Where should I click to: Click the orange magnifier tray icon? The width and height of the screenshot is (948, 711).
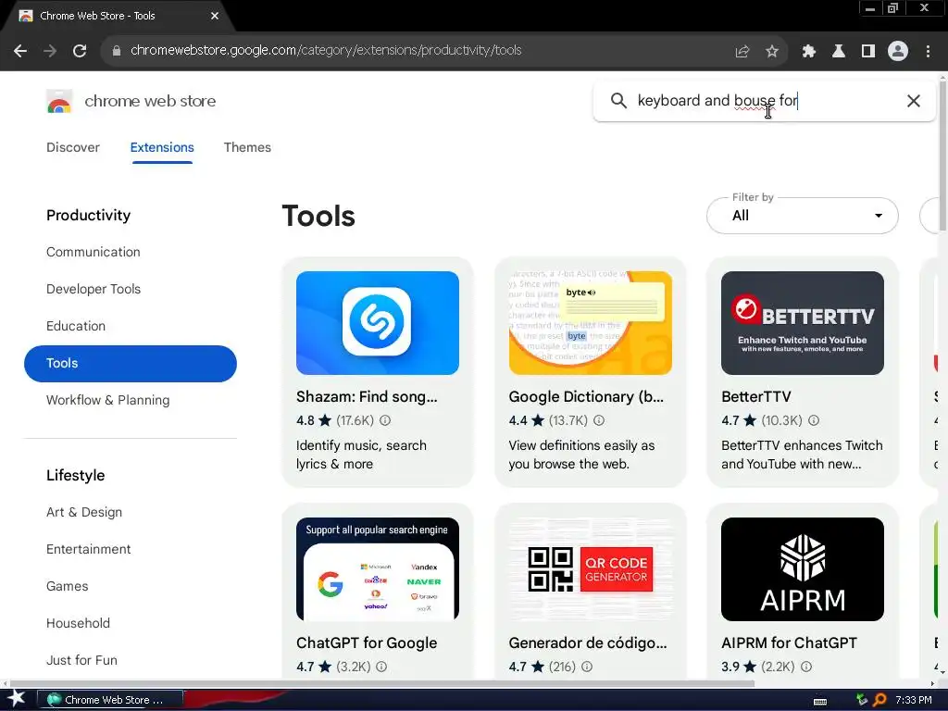879,700
